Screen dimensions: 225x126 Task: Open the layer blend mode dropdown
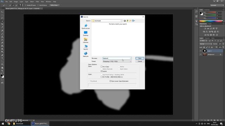click(x=206, y=44)
